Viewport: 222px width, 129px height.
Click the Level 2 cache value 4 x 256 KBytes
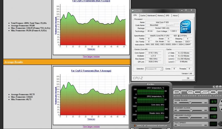pos(184,59)
